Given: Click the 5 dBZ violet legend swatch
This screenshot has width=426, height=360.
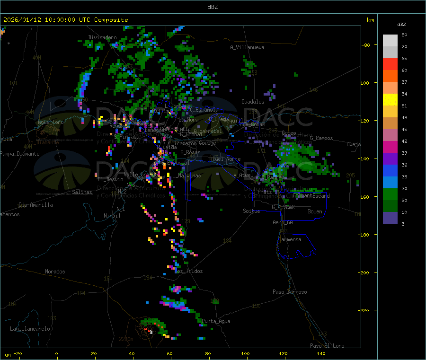Looking at the screenshot, I should 390,218.
